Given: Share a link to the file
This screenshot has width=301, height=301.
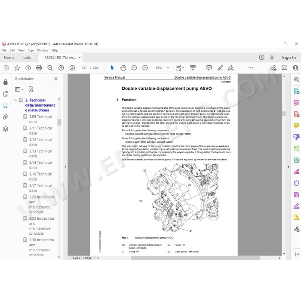Looking at the screenshot, I should pos(273,68).
